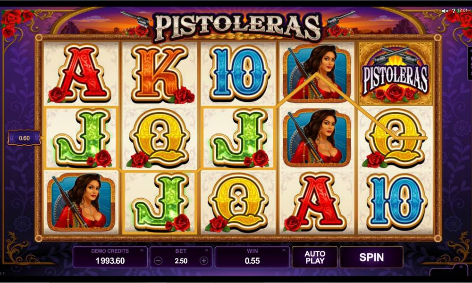Increase bet with the plus button
Image resolution: width=472 pixels, height=283 pixels.
204,261
